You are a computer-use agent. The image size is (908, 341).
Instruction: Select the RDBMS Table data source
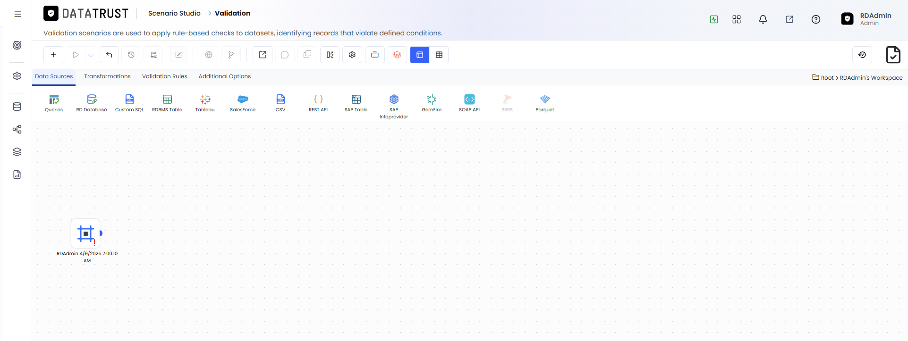tap(167, 103)
